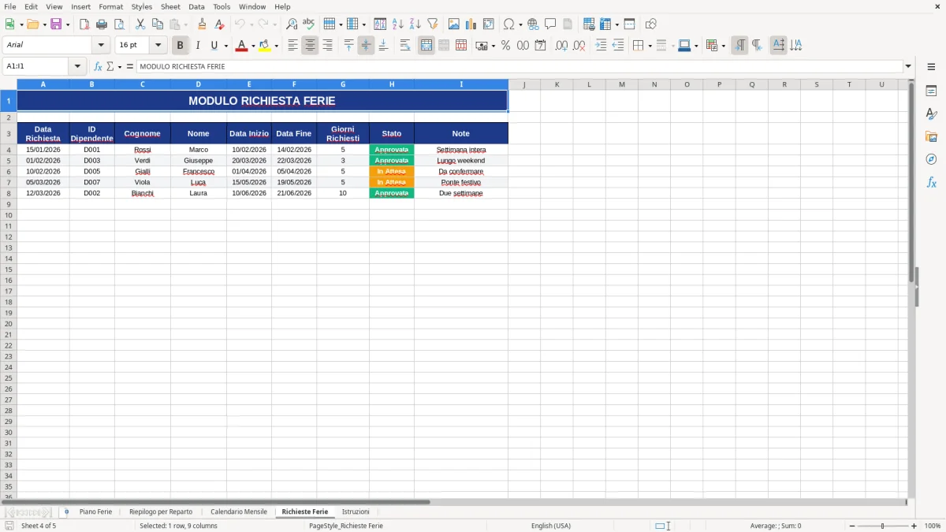The width and height of the screenshot is (946, 532).
Task: Toggle Align Top button
Action: [x=348, y=46]
